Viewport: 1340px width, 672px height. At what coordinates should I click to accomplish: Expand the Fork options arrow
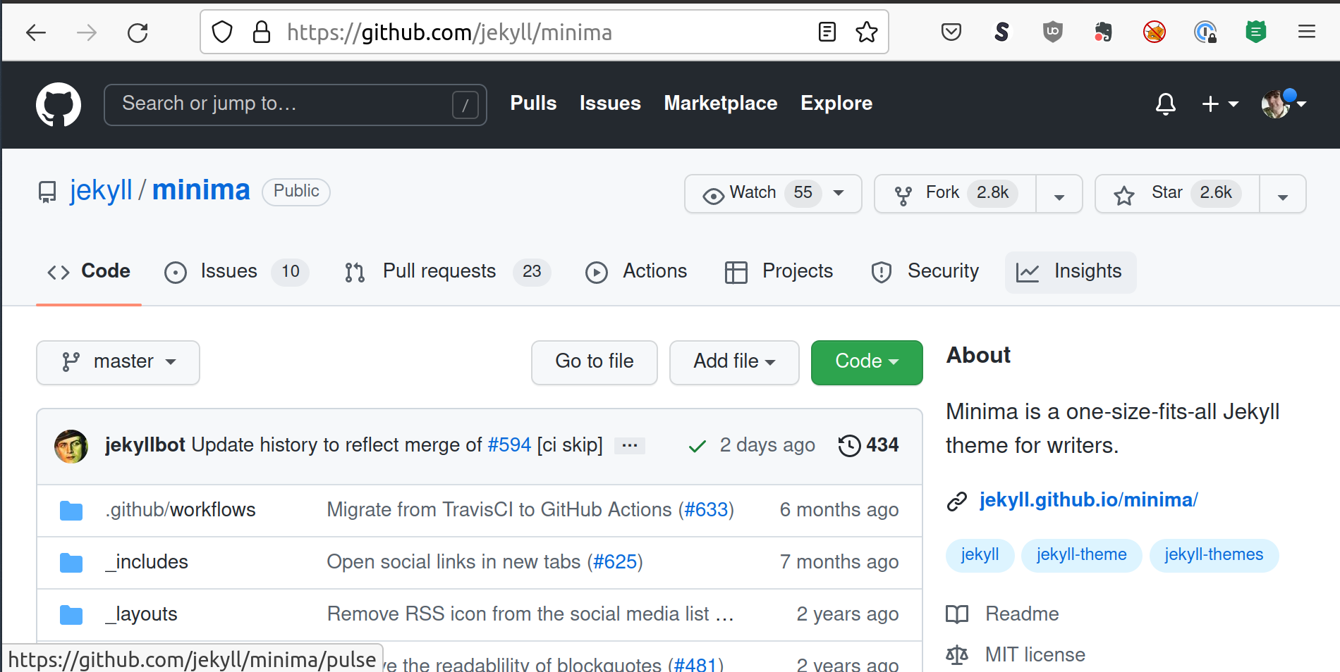pyautogui.click(x=1059, y=195)
